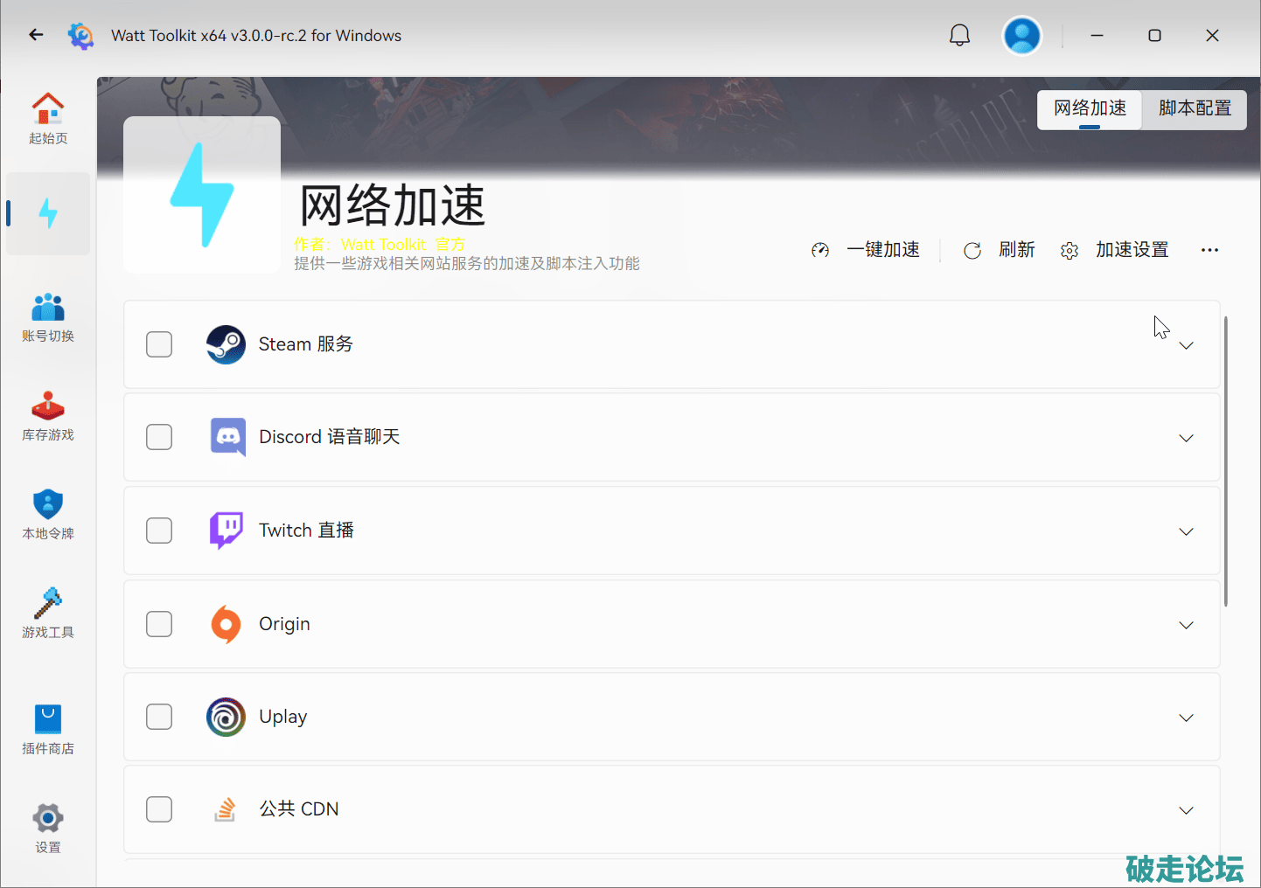1261x888 pixels.
Task: Expand the Uplay row chevron
Action: coord(1186,718)
